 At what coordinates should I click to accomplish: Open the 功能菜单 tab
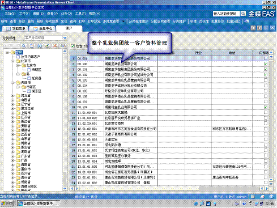[x=15, y=28]
